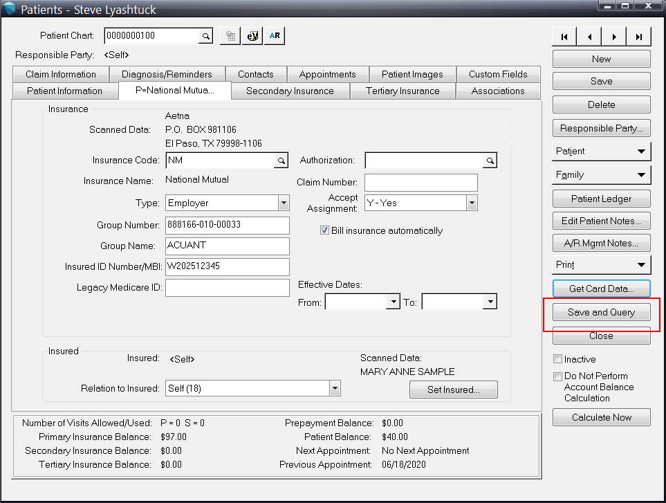666x503 pixels.
Task: Select the P=National Mutual primary insurance tab
Action: [x=174, y=90]
